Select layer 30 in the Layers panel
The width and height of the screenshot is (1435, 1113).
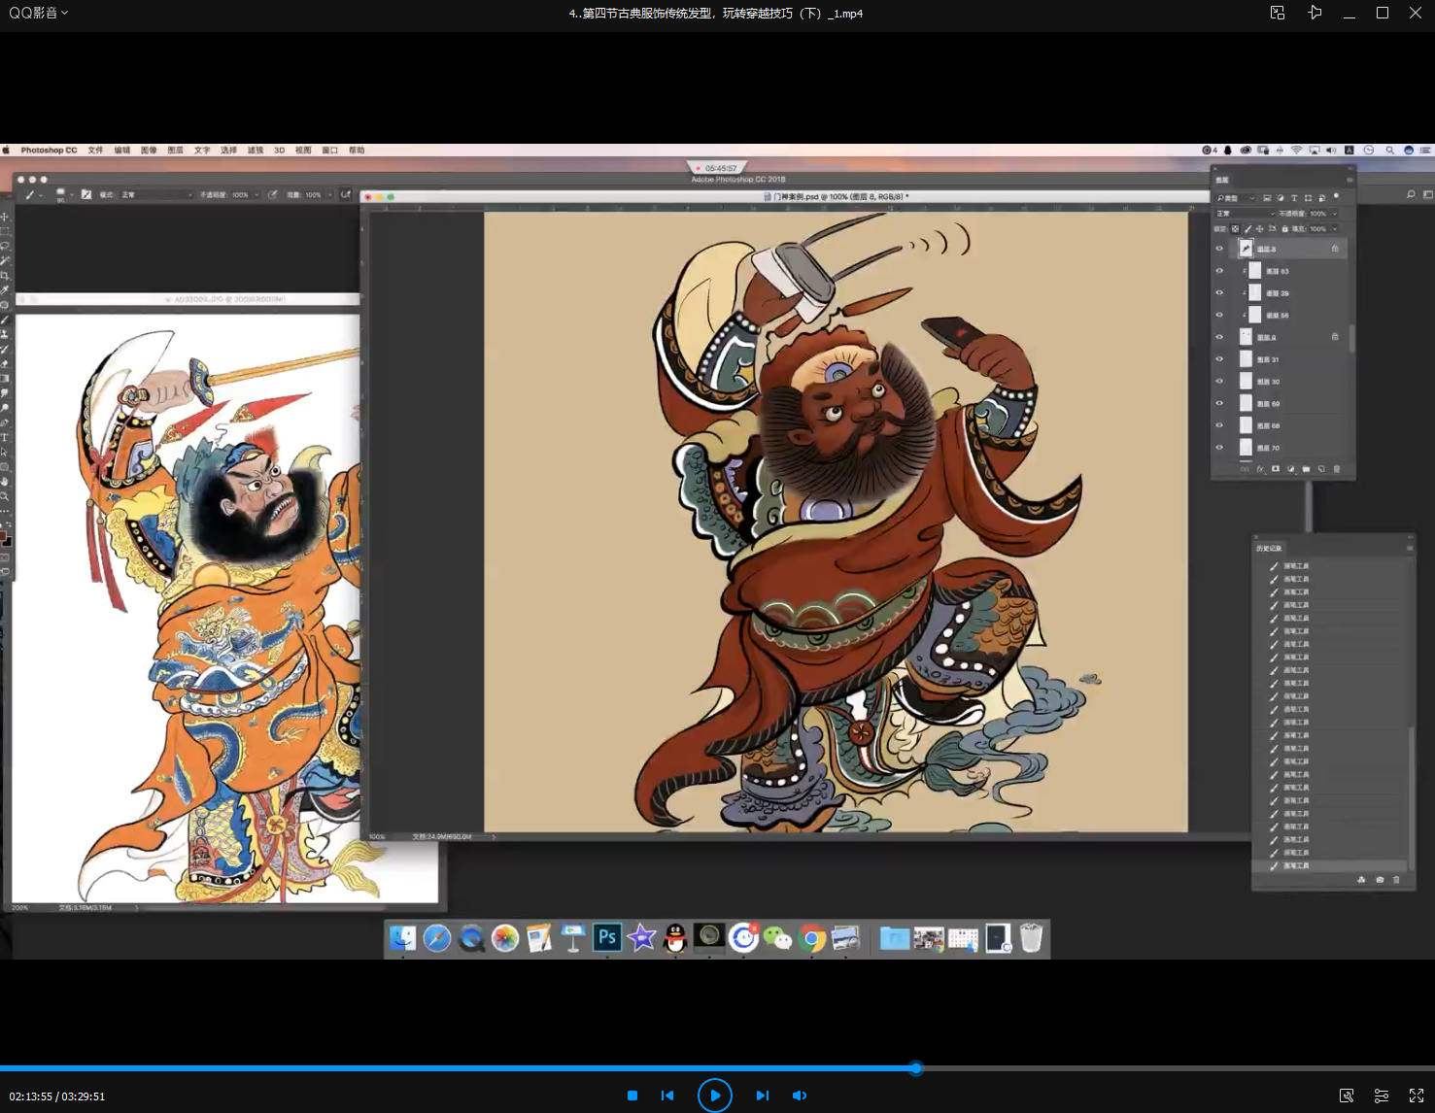pos(1282,382)
